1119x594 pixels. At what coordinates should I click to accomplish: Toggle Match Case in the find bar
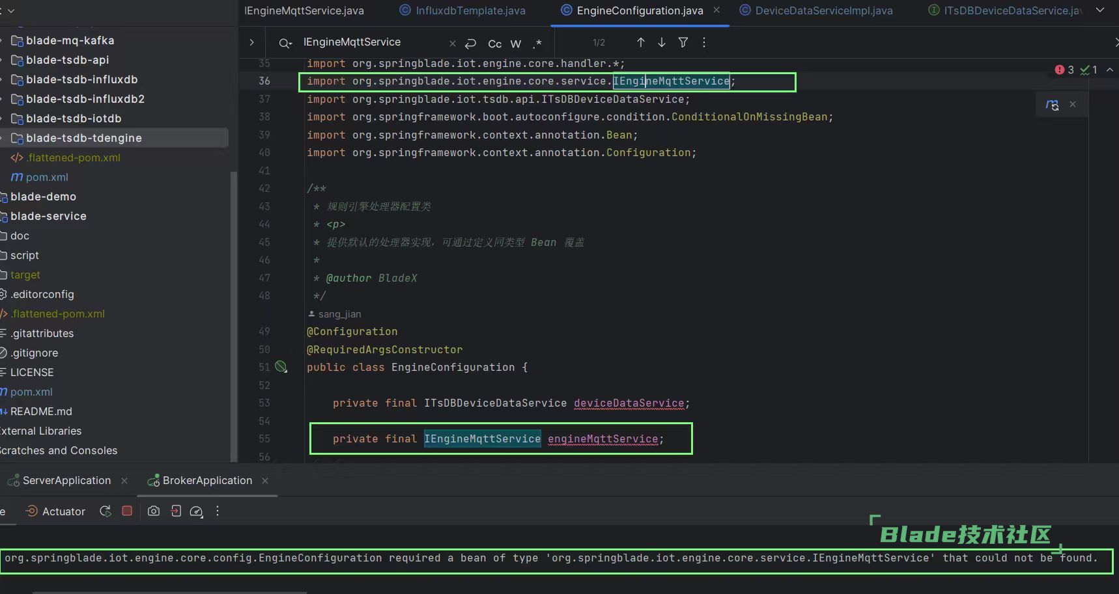pyautogui.click(x=494, y=44)
